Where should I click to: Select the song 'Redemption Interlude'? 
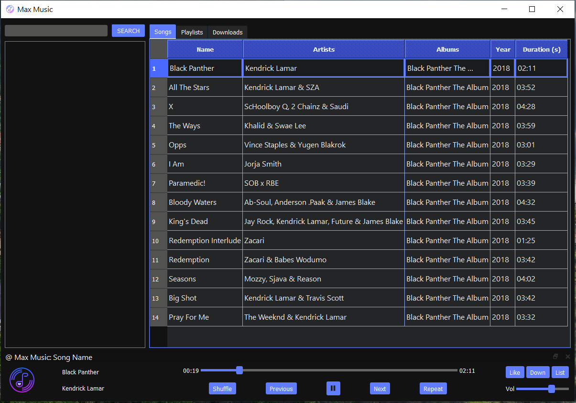click(205, 240)
